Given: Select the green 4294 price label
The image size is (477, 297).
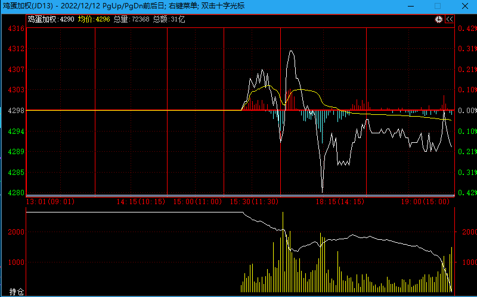Looking at the screenshot, I should tap(16, 131).
